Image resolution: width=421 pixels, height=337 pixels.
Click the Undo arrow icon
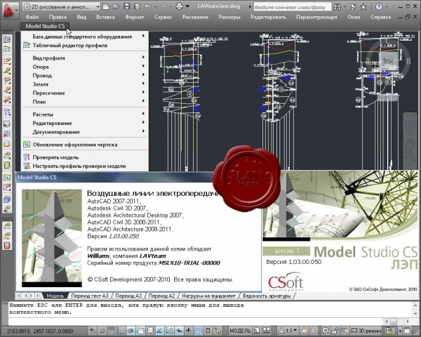pos(147,6)
